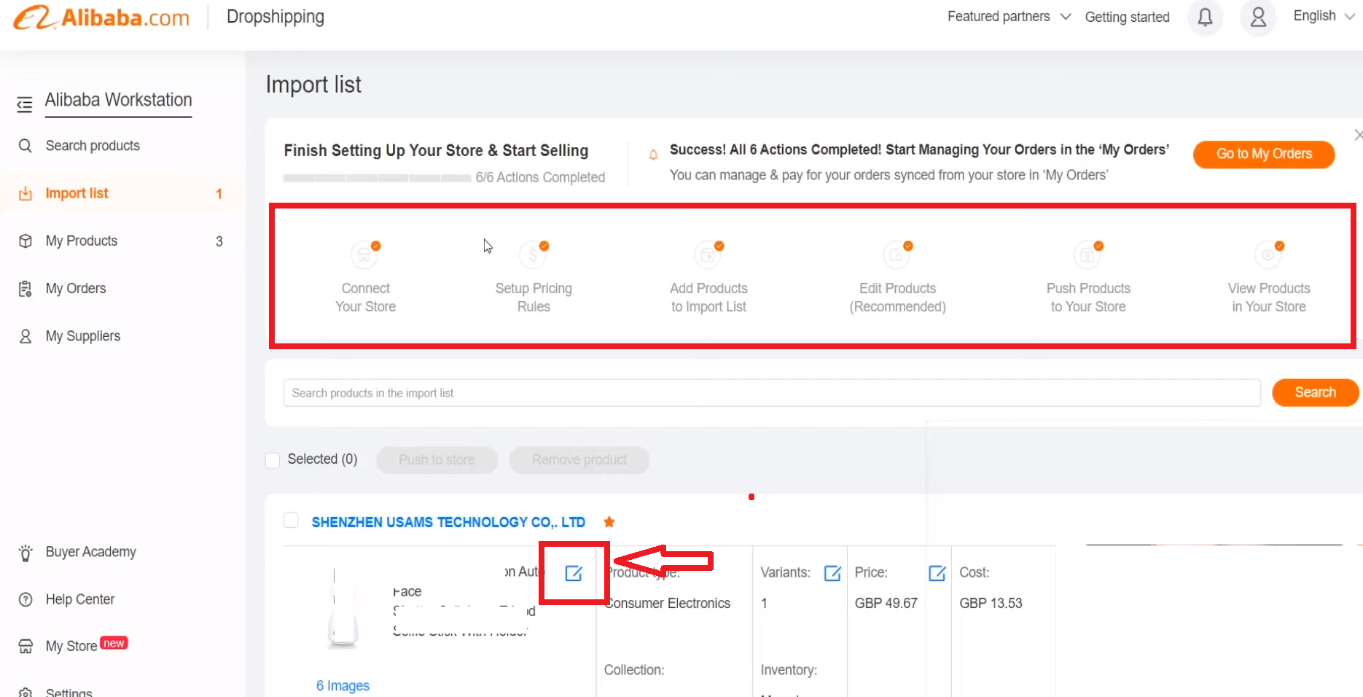Click the Search products magnifier icon
The height and width of the screenshot is (697, 1363).
tap(26, 146)
